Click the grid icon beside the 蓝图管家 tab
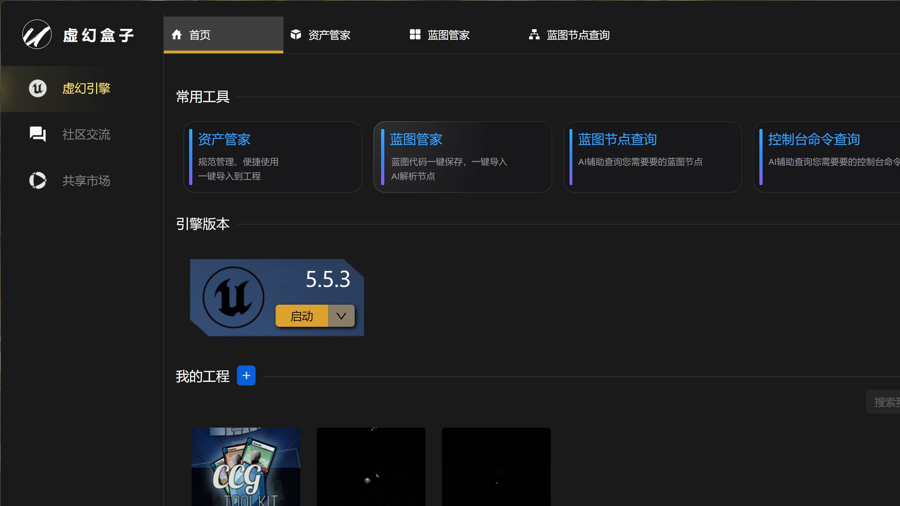Viewport: 900px width, 506px height. (415, 34)
